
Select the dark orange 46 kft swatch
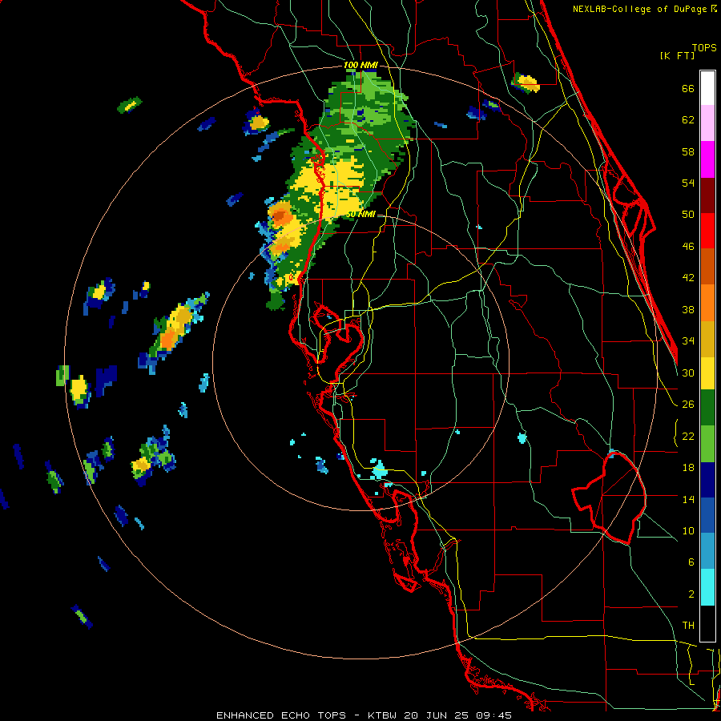[707, 266]
